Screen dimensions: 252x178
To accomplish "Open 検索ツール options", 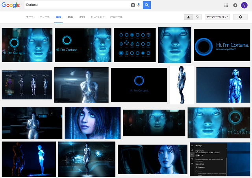I will coord(117,17).
